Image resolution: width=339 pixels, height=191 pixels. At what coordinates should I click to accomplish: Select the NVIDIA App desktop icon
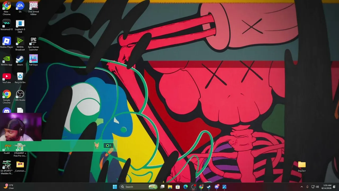7,60
